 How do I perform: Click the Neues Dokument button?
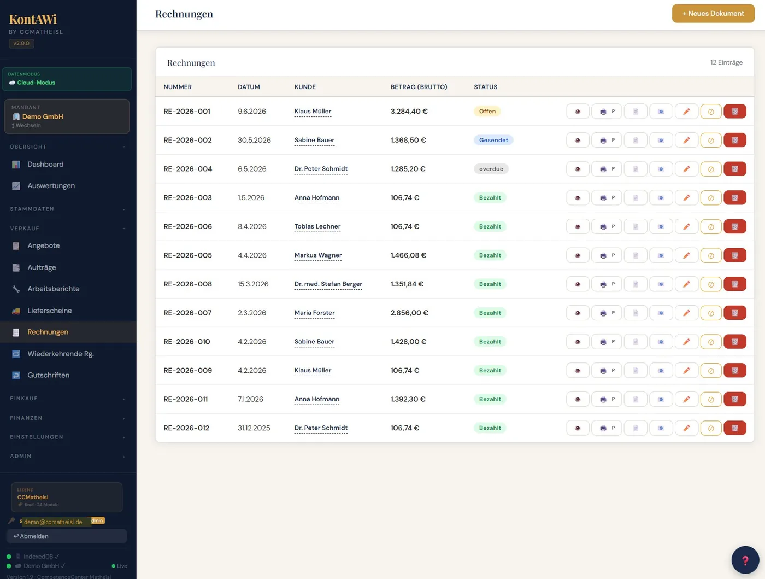tap(713, 14)
